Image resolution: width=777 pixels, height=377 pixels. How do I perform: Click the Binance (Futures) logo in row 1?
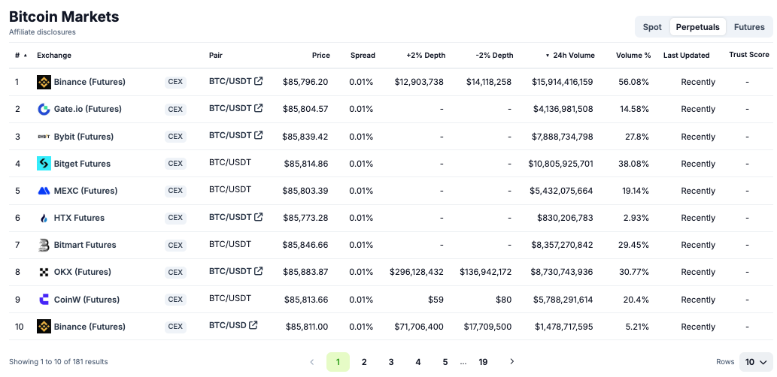[x=44, y=82]
